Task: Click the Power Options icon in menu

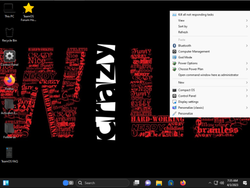Action: (174, 63)
